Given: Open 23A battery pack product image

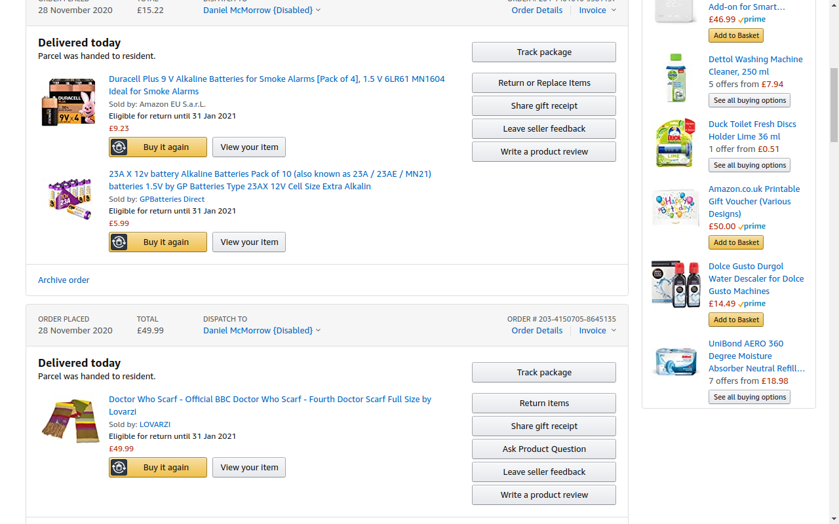Looking at the screenshot, I should [x=69, y=198].
